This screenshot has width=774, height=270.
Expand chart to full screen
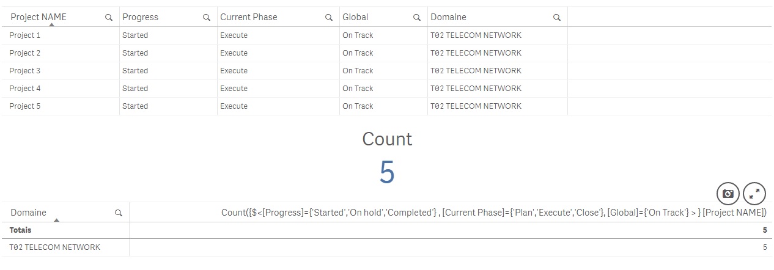[754, 194]
